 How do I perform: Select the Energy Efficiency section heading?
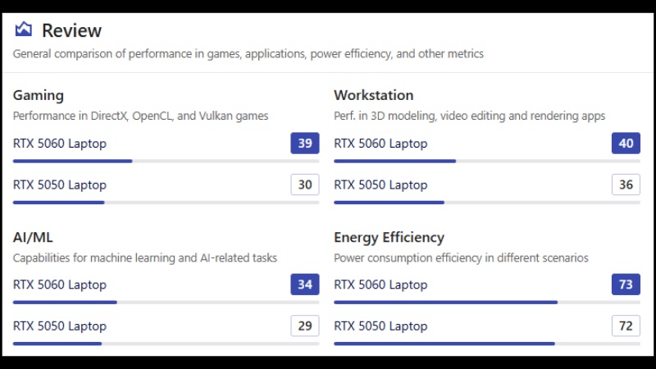[389, 237]
